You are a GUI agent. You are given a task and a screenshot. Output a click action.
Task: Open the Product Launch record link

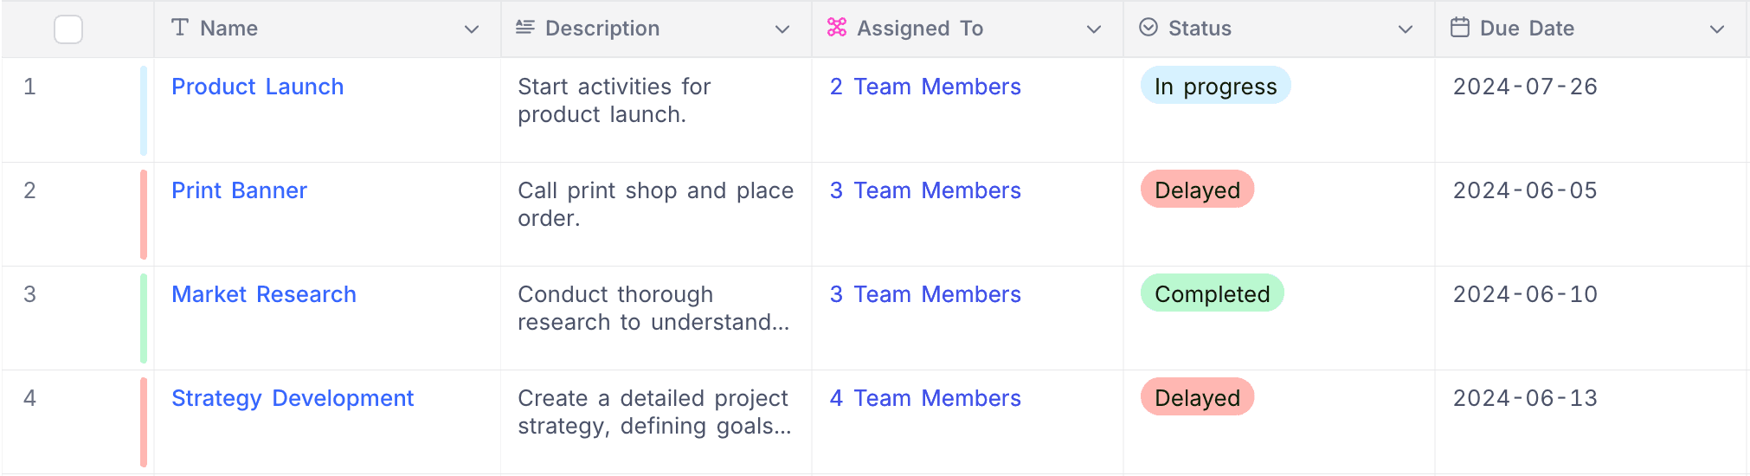(257, 87)
